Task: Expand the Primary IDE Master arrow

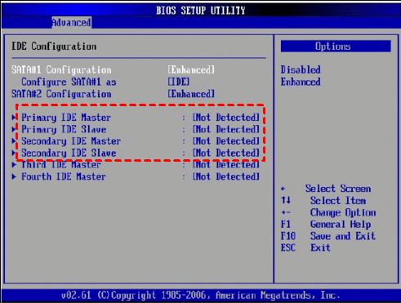Action: click(x=14, y=118)
